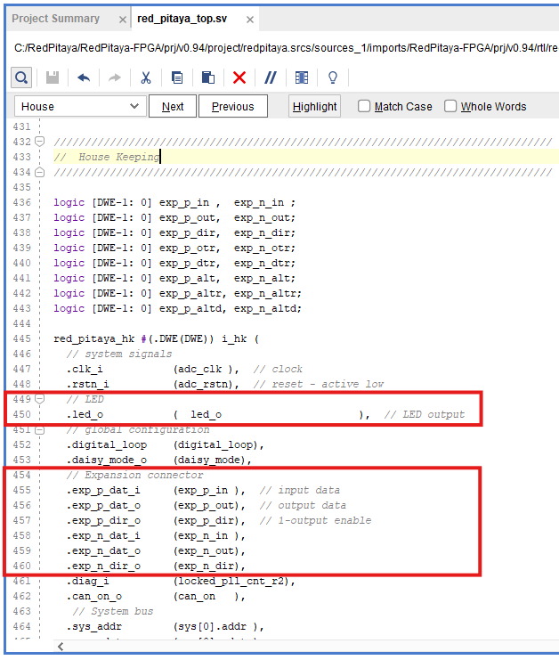The image size is (559, 660).
Task: Toggle the Find search icon
Action: tap(21, 77)
